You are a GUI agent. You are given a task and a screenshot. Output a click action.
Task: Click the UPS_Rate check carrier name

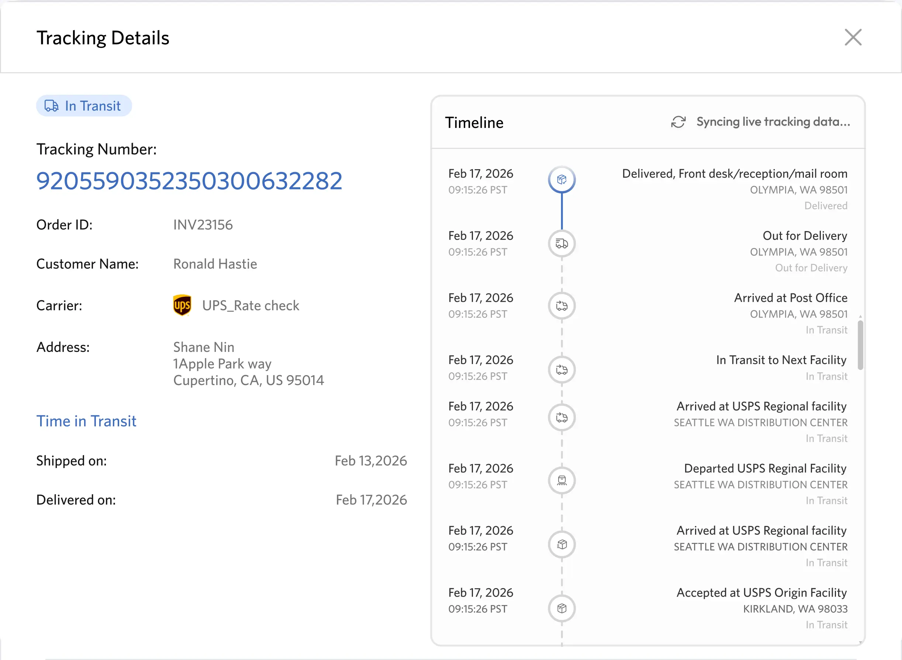pyautogui.click(x=250, y=305)
